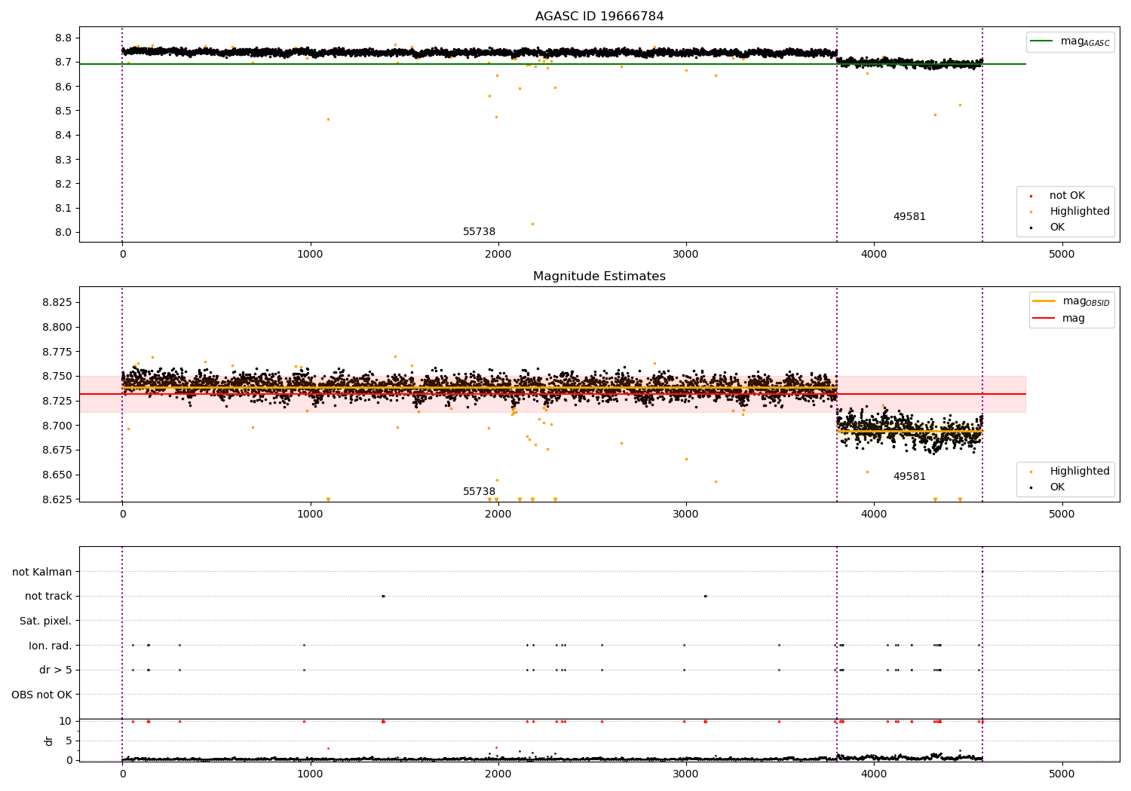Click the 8.8 y-axis tick label
The width and height of the screenshot is (1131, 791).
click(63, 38)
